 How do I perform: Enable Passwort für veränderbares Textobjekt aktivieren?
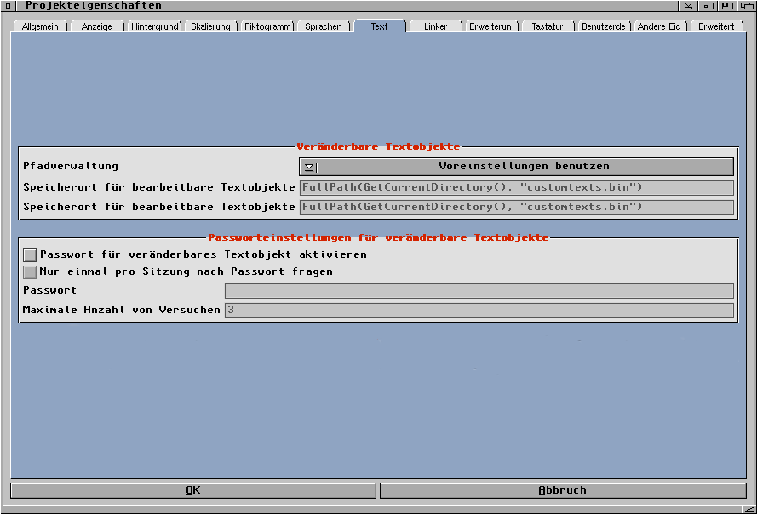(31, 254)
